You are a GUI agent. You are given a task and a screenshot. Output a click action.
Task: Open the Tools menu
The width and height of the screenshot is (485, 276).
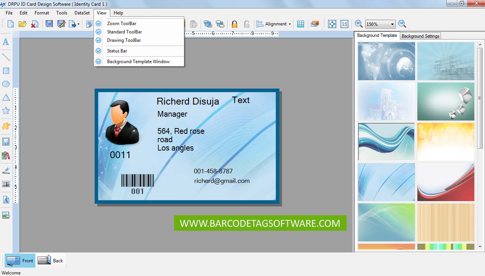62,13
